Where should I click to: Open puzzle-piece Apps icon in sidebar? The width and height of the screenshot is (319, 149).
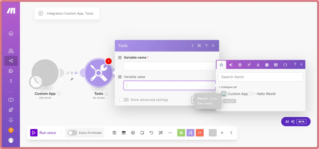(11, 71)
